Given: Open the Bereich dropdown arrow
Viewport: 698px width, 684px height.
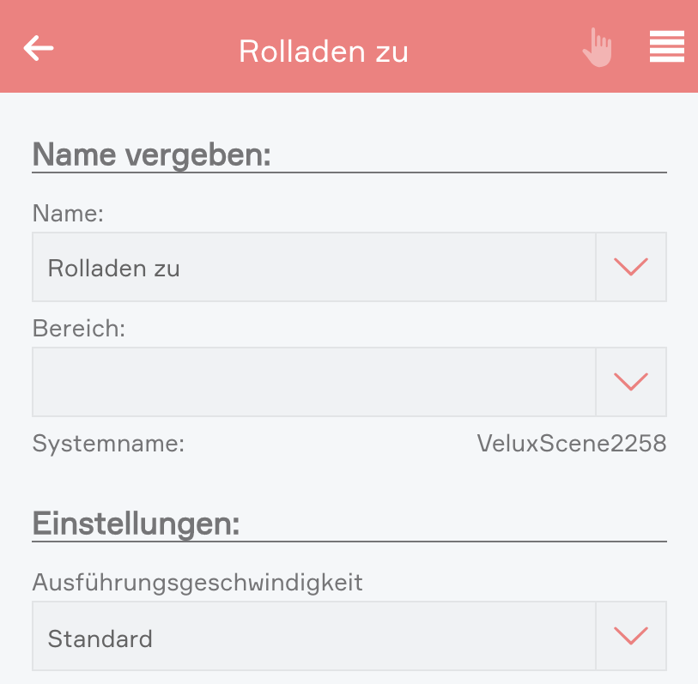Looking at the screenshot, I should 631,382.
